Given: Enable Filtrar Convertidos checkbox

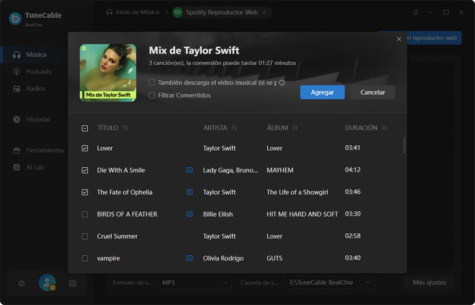Looking at the screenshot, I should click(x=152, y=96).
